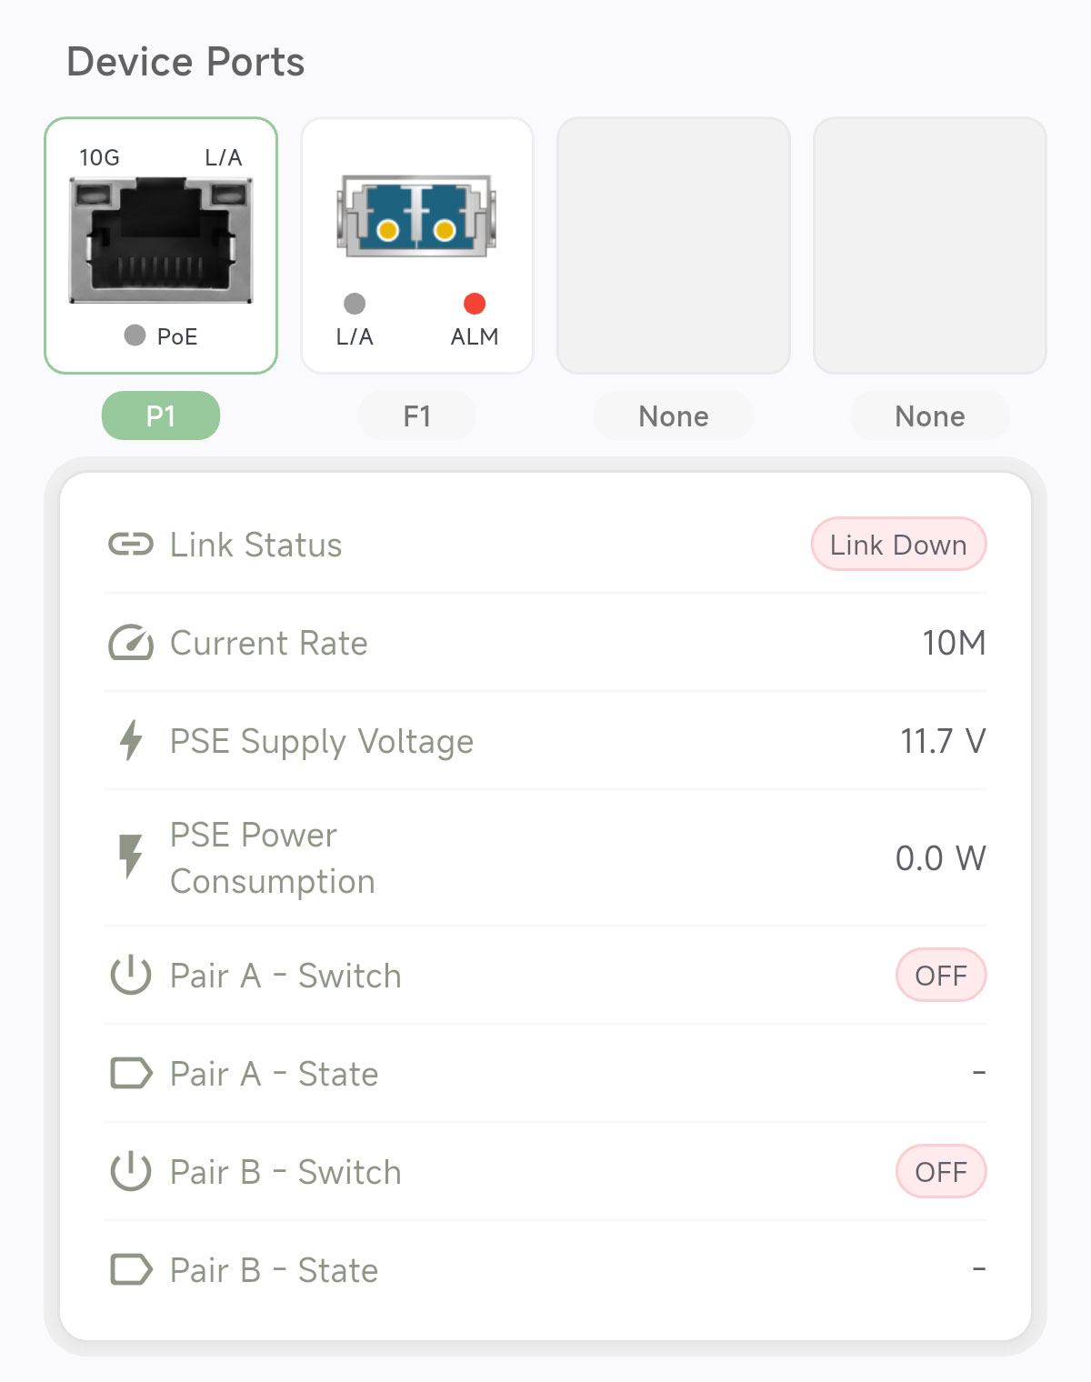Click the Pair B Switch power icon
This screenshot has width=1091, height=1382.
pyautogui.click(x=131, y=1171)
